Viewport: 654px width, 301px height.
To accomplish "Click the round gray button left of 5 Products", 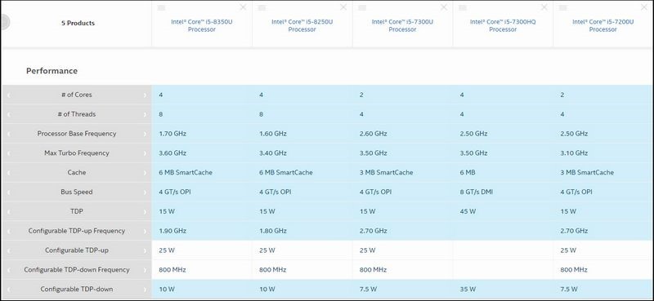I will [4, 23].
